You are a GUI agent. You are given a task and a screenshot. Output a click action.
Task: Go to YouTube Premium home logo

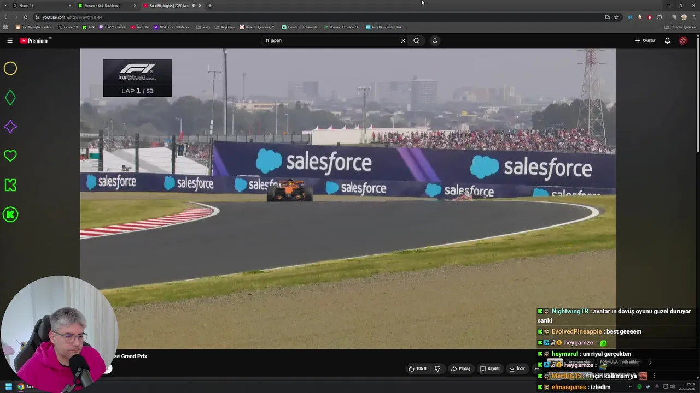point(36,40)
